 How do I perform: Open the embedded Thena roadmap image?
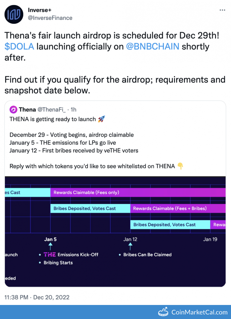coord(116,231)
